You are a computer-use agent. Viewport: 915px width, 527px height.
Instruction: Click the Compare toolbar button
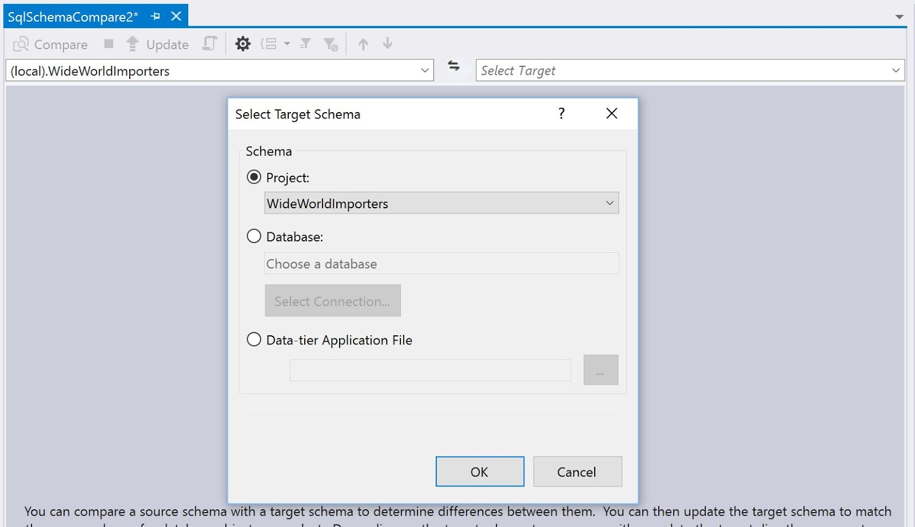click(50, 44)
